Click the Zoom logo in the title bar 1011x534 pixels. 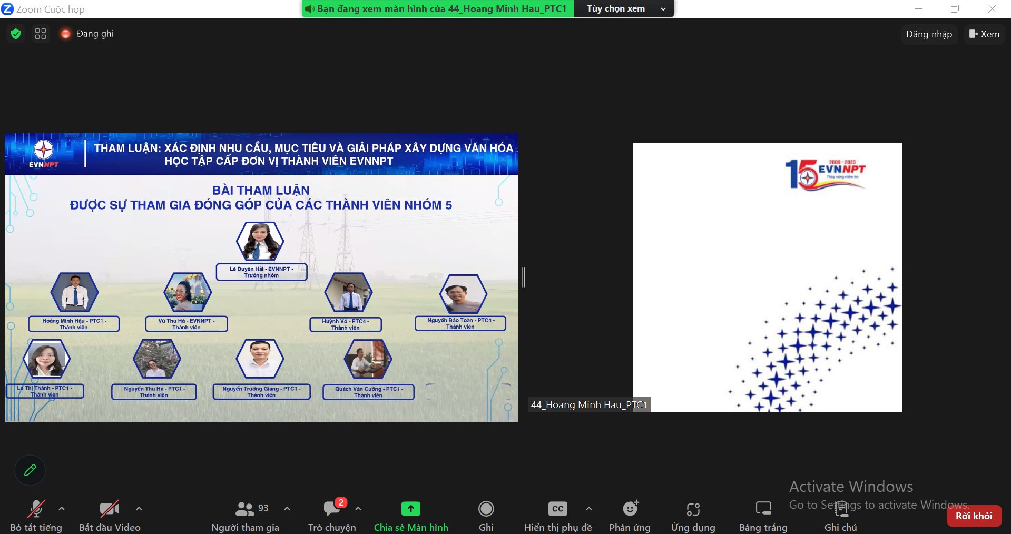[x=7, y=9]
